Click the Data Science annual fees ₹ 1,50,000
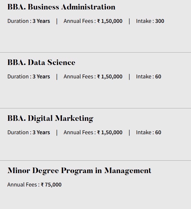 click(110, 77)
